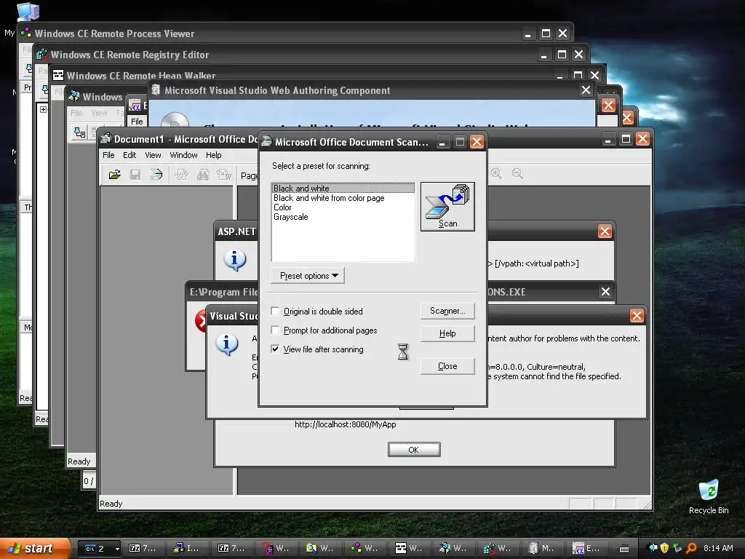
Task: Click the Zoom Out magnifier icon
Action: 517,173
